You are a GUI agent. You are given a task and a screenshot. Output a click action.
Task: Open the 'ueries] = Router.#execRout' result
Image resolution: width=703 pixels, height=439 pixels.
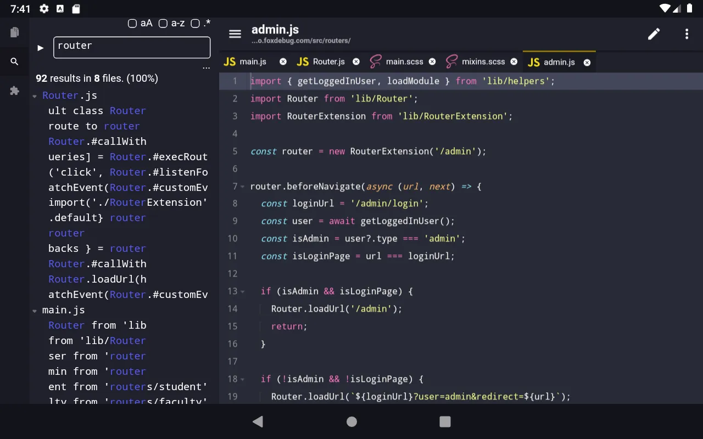tap(128, 157)
